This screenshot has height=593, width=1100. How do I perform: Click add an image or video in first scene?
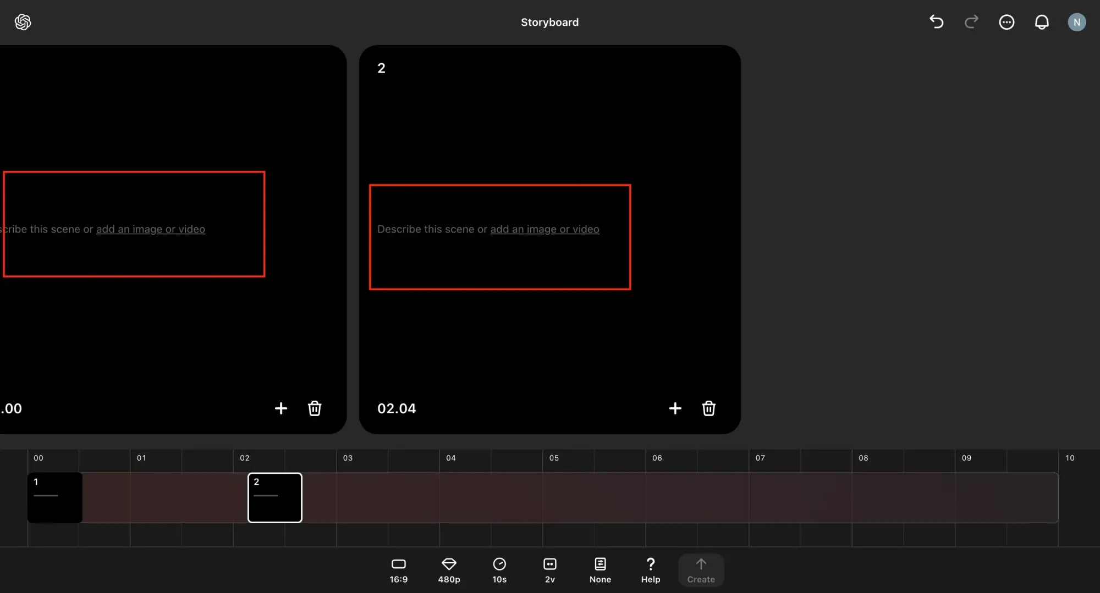click(x=151, y=229)
